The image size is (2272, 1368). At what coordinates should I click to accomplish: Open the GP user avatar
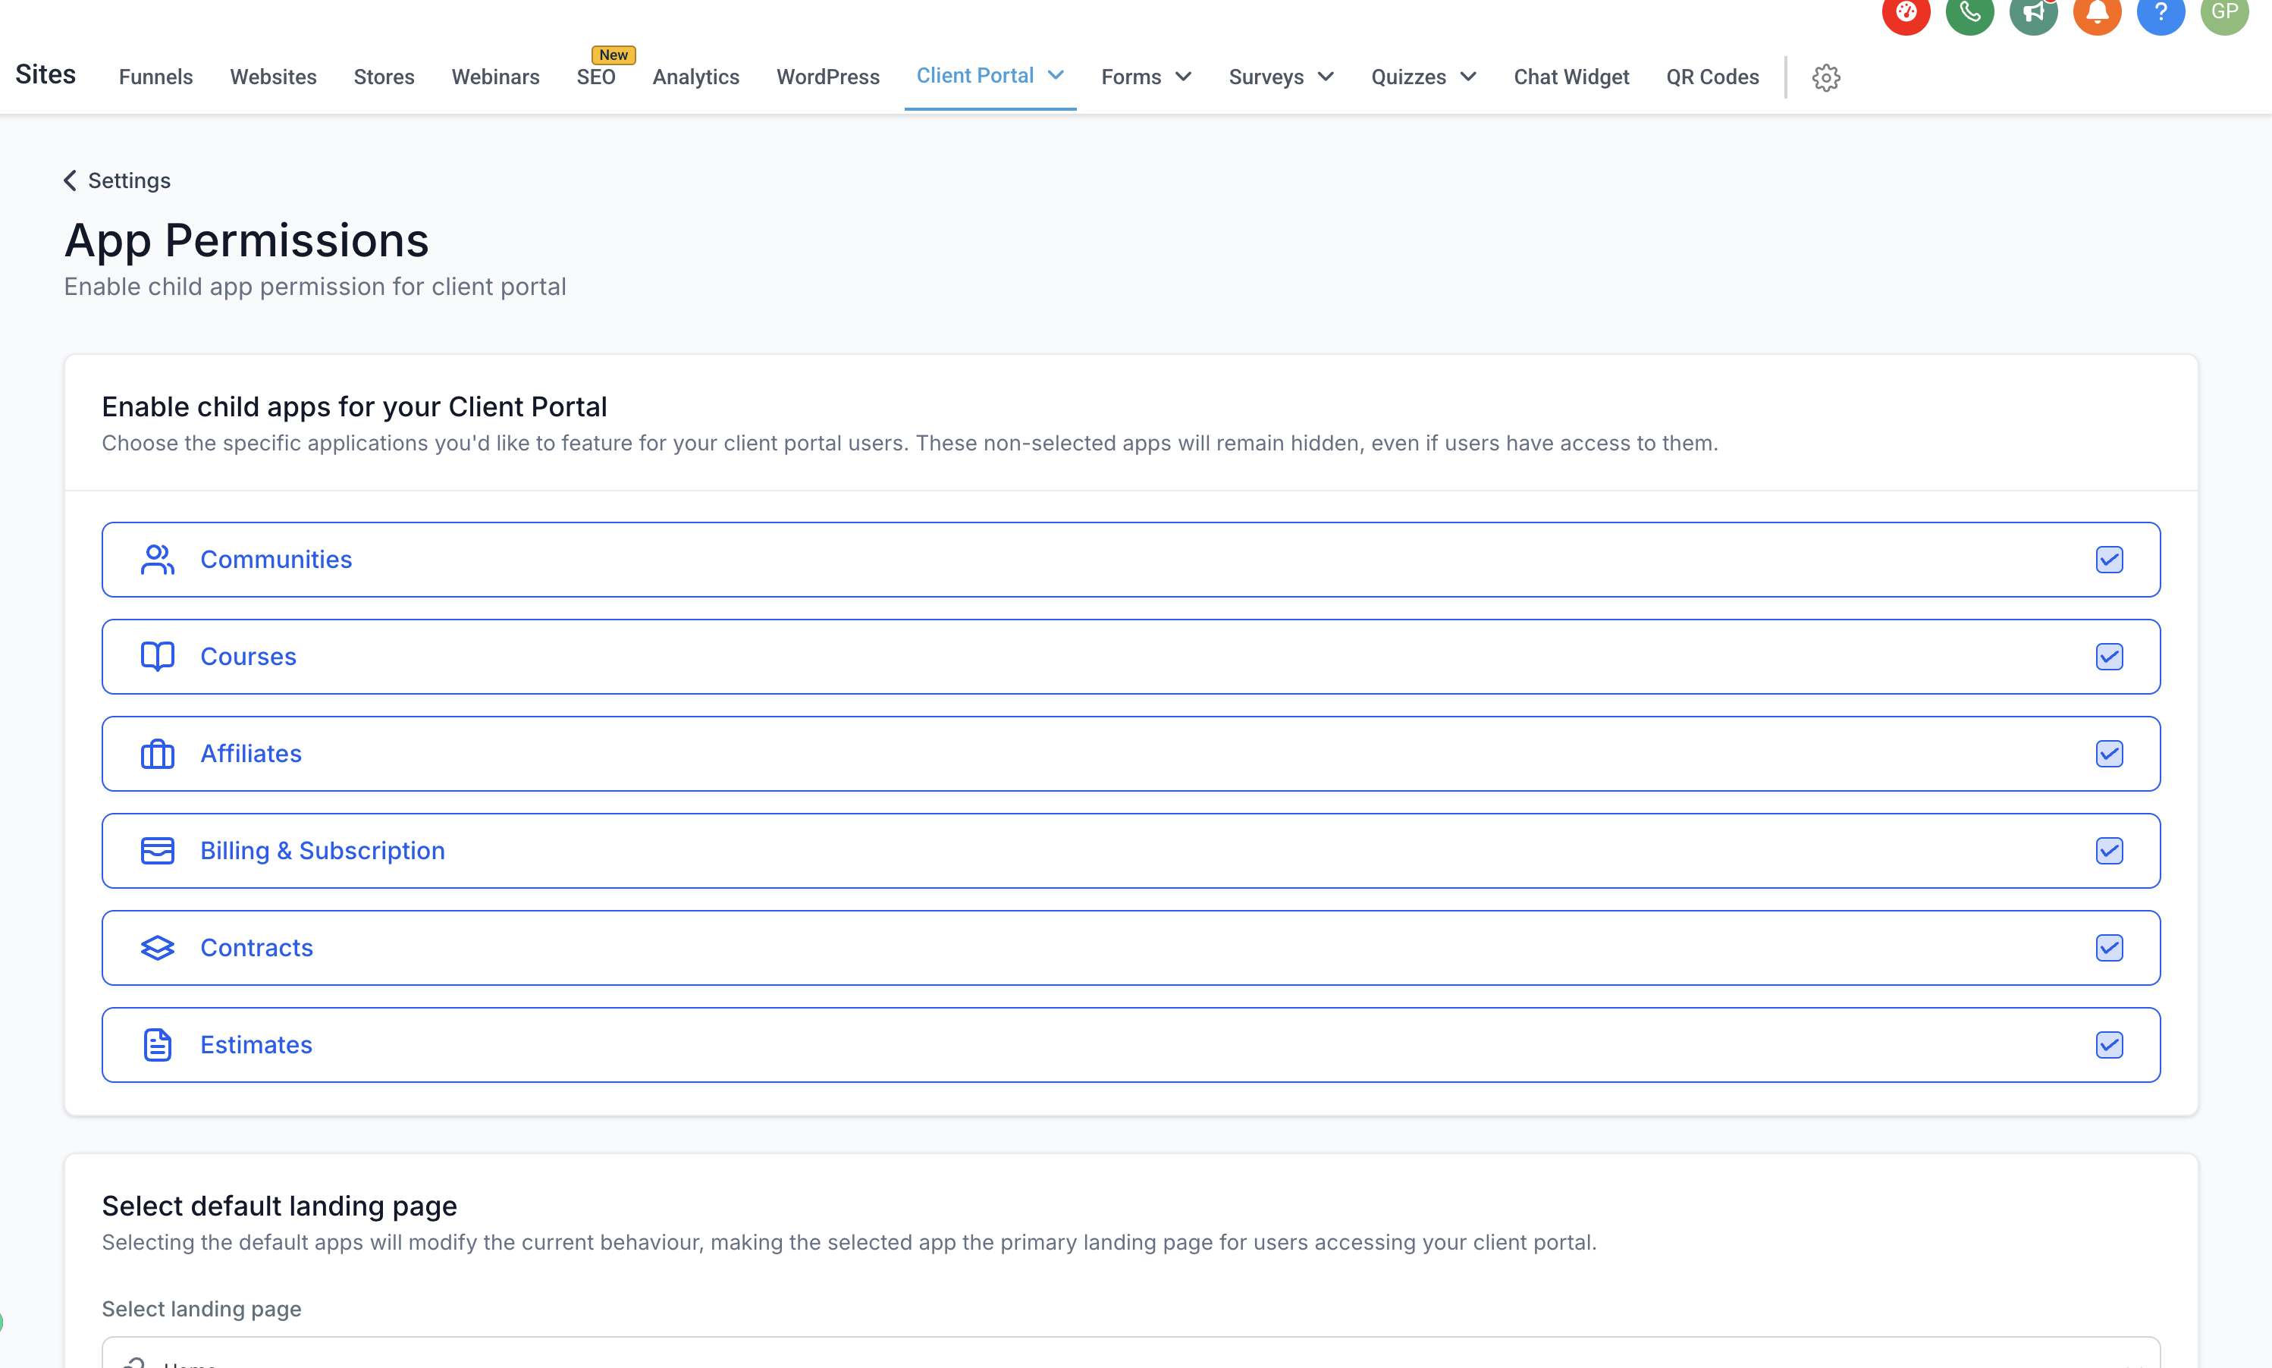pos(2223,13)
